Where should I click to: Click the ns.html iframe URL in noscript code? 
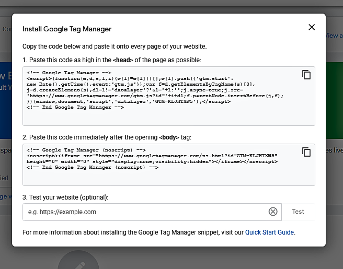pyautogui.click(x=167, y=156)
